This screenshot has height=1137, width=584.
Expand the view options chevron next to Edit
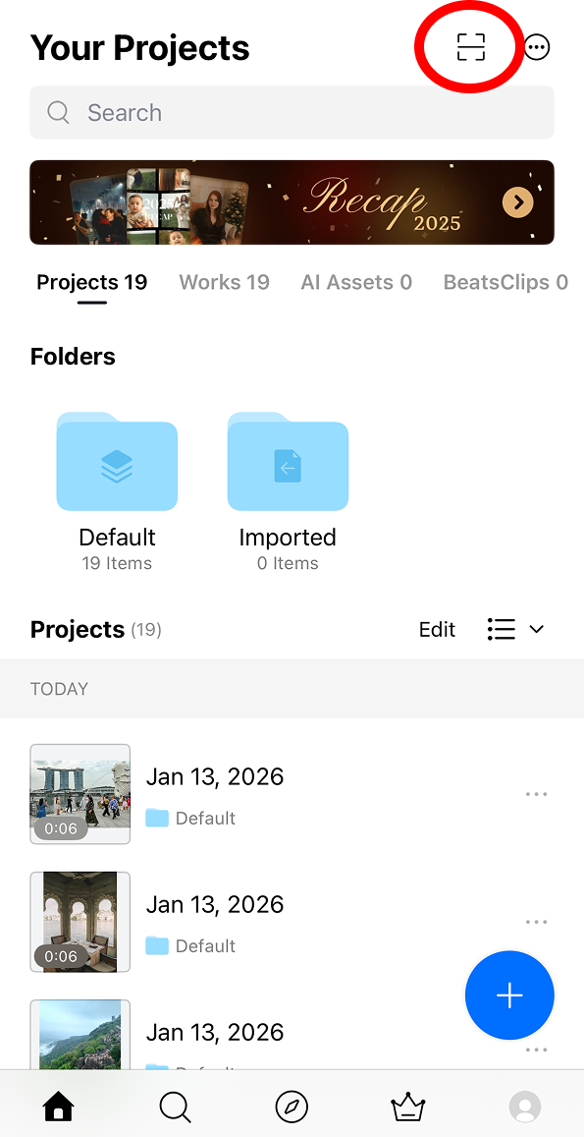pyautogui.click(x=536, y=629)
